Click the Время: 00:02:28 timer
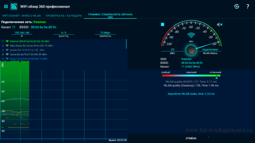The width and height of the screenshot is (255, 143). [x=118, y=140]
